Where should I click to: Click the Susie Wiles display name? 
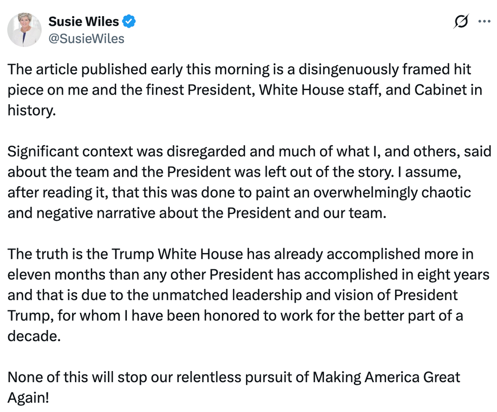[84, 22]
